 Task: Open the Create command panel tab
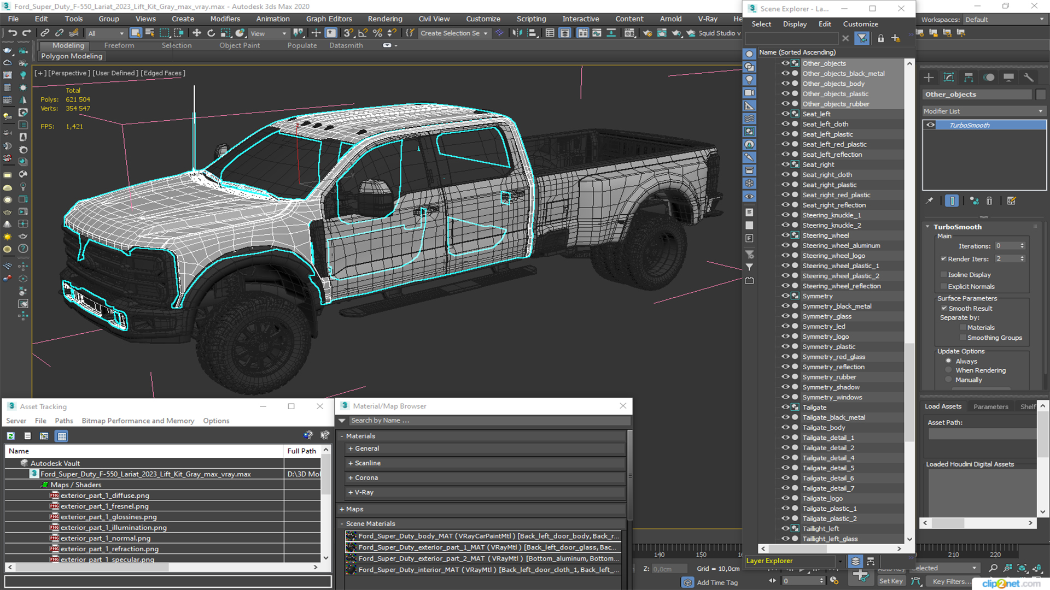pyautogui.click(x=929, y=78)
